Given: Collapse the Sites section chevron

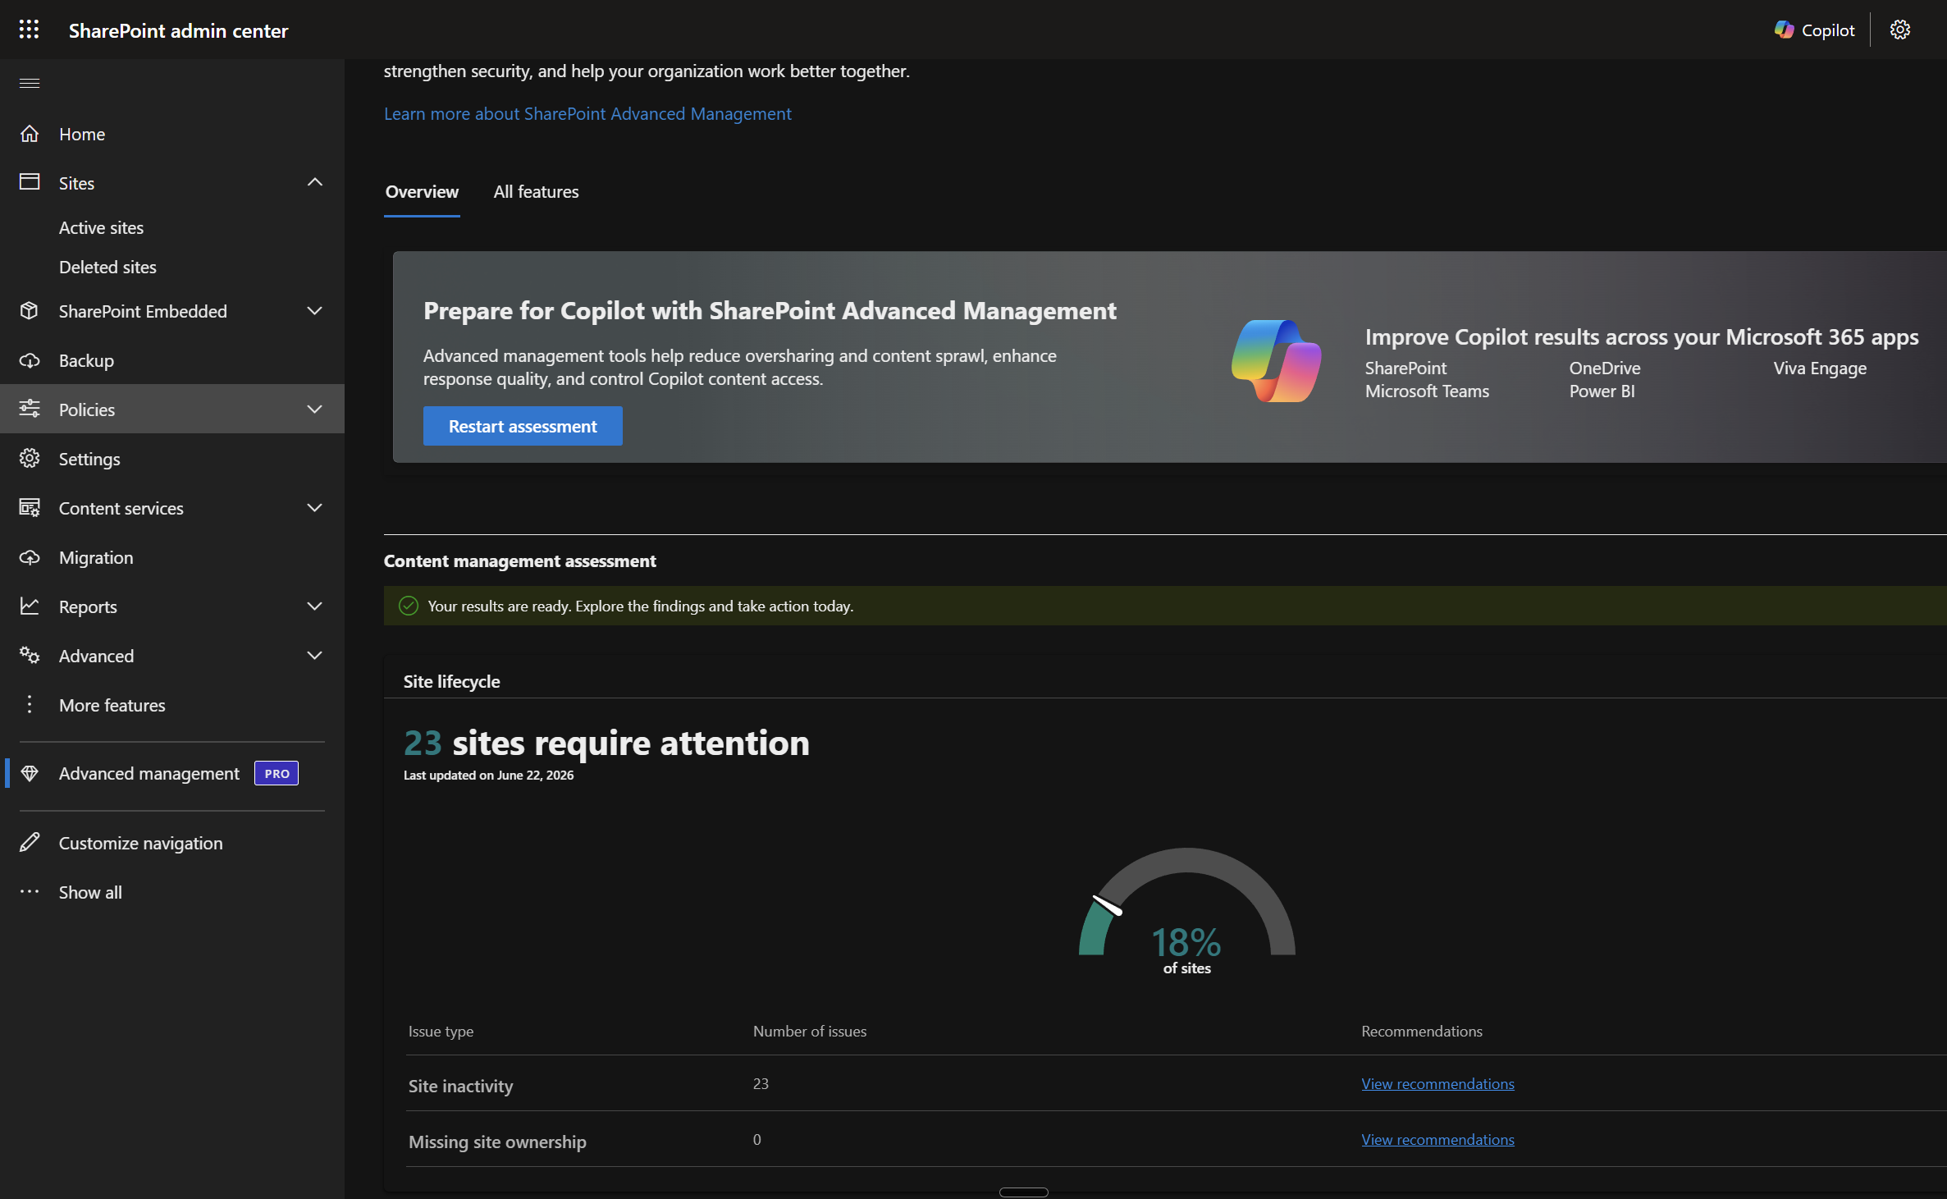Looking at the screenshot, I should (x=315, y=182).
